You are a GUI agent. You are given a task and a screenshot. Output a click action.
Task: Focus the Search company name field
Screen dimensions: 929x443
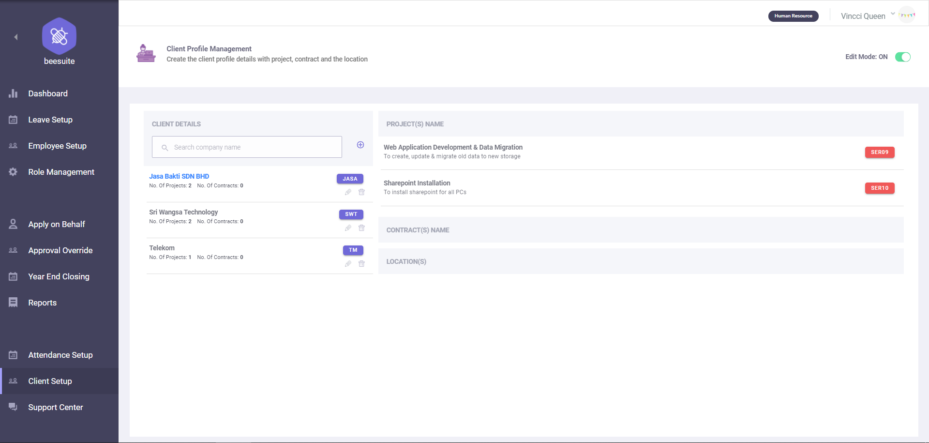point(247,147)
